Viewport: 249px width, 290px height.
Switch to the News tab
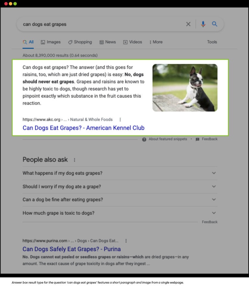click(108, 42)
